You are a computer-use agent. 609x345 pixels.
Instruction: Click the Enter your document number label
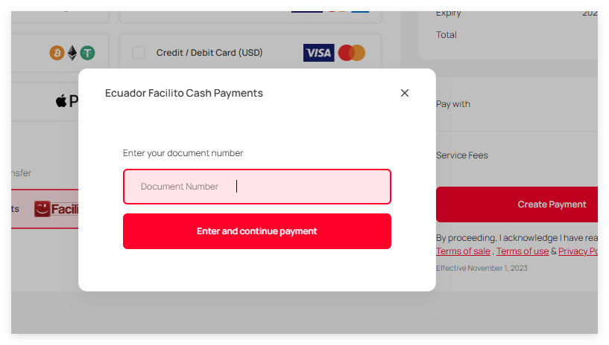[183, 153]
